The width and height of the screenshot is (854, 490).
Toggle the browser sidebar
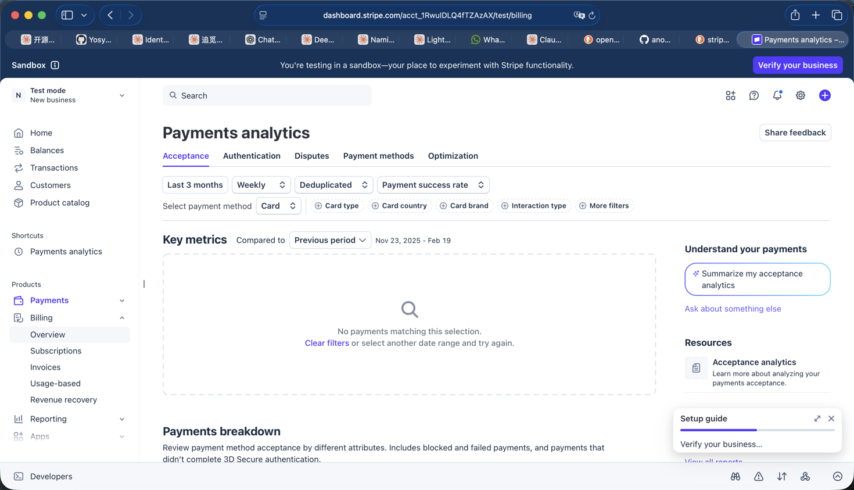point(67,15)
